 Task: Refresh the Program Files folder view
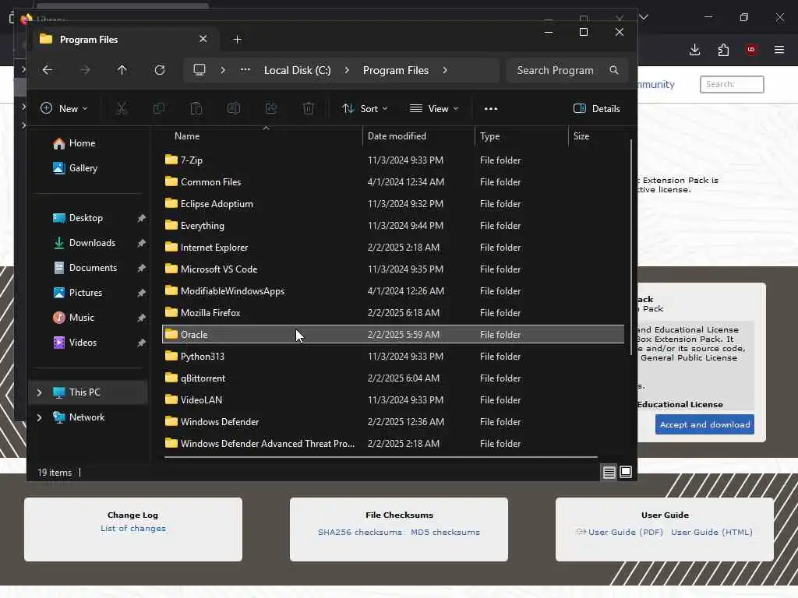coord(160,70)
